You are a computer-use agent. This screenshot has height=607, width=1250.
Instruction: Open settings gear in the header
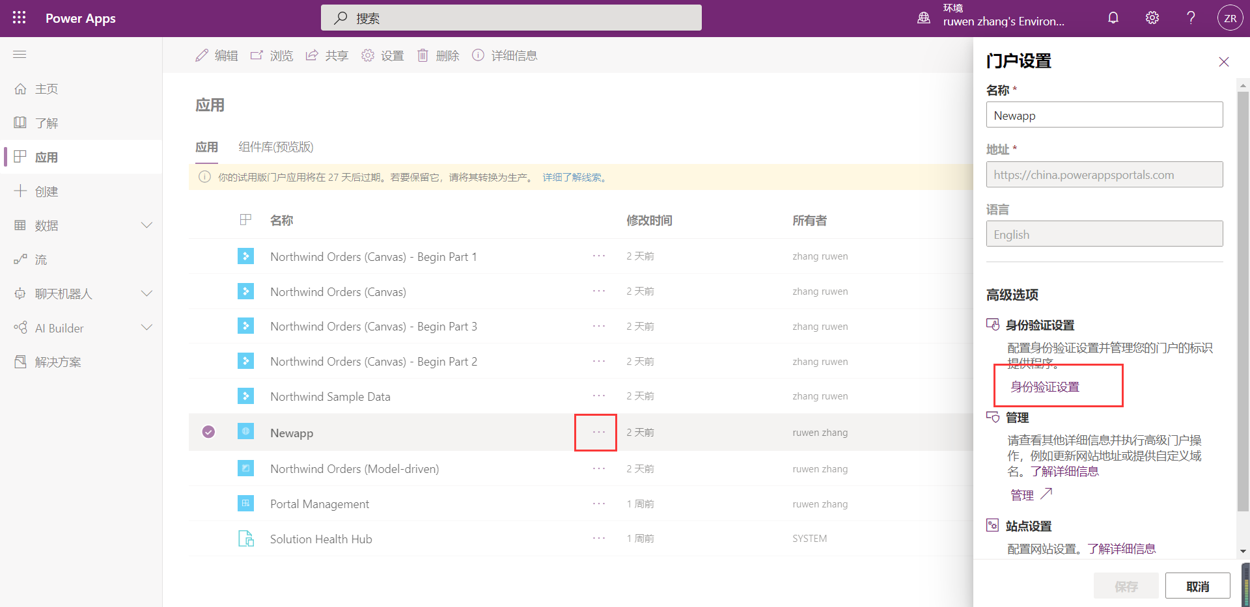pyautogui.click(x=1152, y=18)
